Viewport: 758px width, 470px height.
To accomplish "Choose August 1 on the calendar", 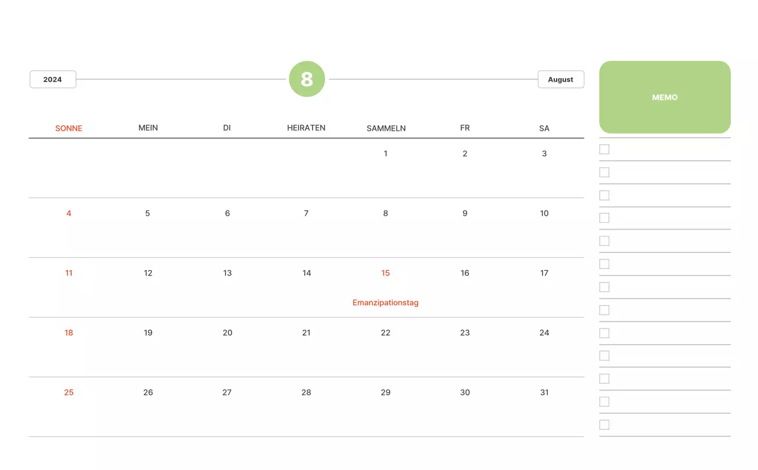I will pos(386,154).
